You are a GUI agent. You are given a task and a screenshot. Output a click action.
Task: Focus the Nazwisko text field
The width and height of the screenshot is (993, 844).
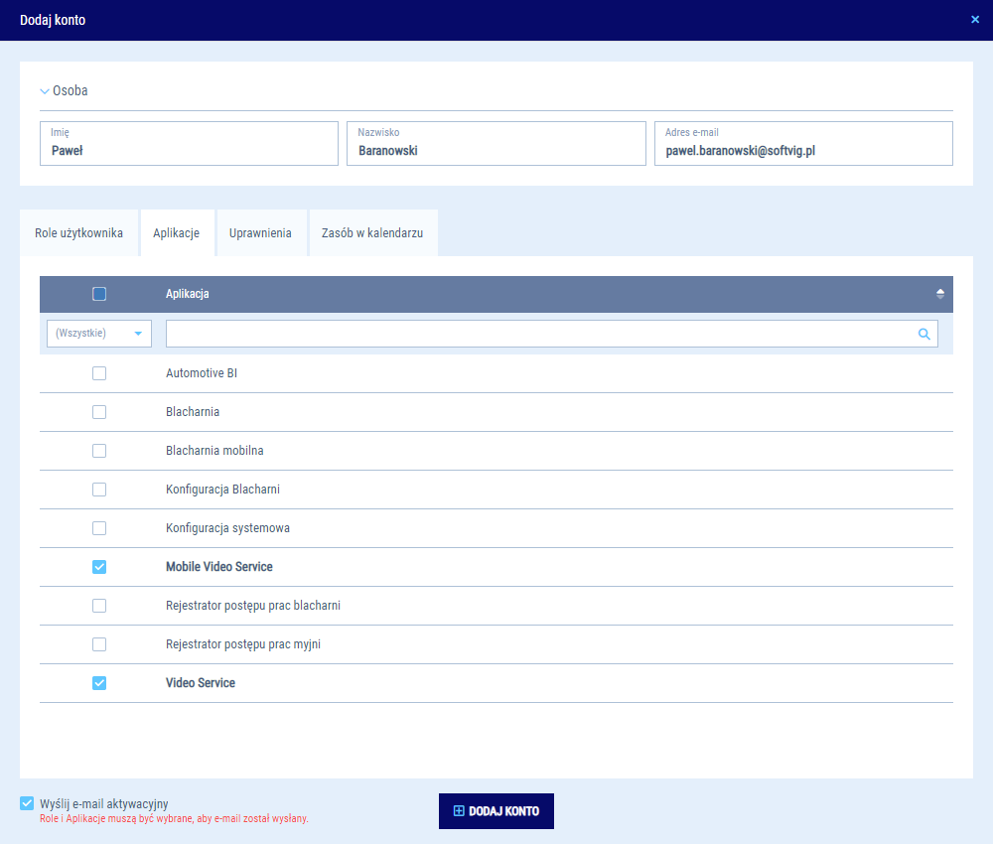click(x=496, y=152)
